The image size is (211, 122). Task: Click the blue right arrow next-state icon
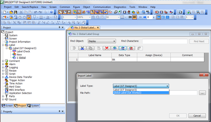click(145, 17)
